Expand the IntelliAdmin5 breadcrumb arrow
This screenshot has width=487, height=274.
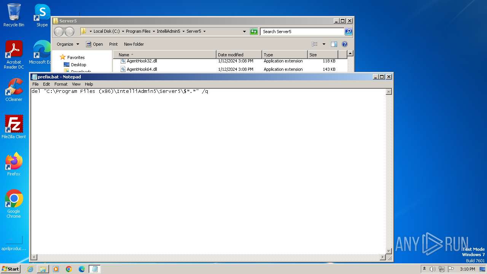pyautogui.click(x=183, y=32)
